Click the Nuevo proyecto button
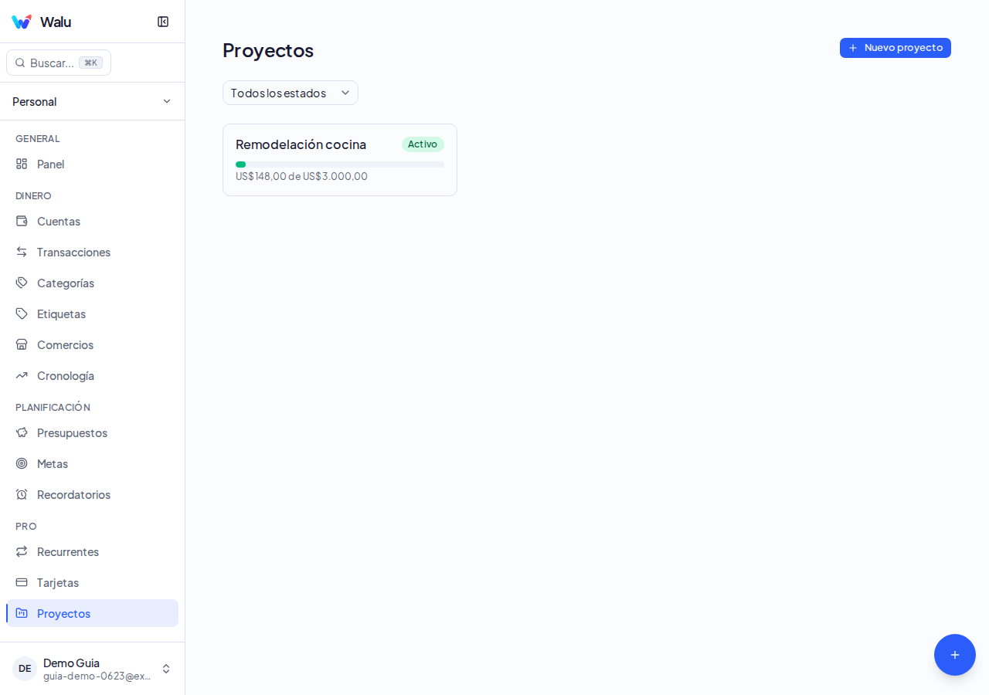This screenshot has height=695, width=989. tap(896, 48)
